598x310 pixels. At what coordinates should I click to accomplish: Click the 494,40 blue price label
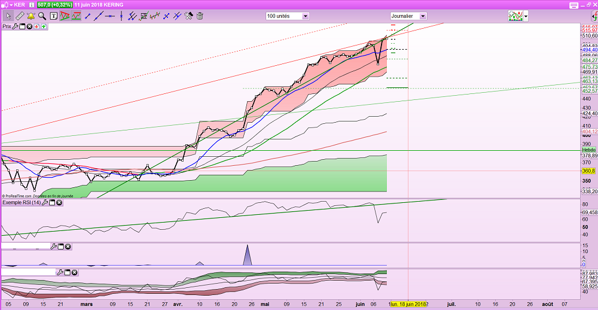click(x=590, y=50)
